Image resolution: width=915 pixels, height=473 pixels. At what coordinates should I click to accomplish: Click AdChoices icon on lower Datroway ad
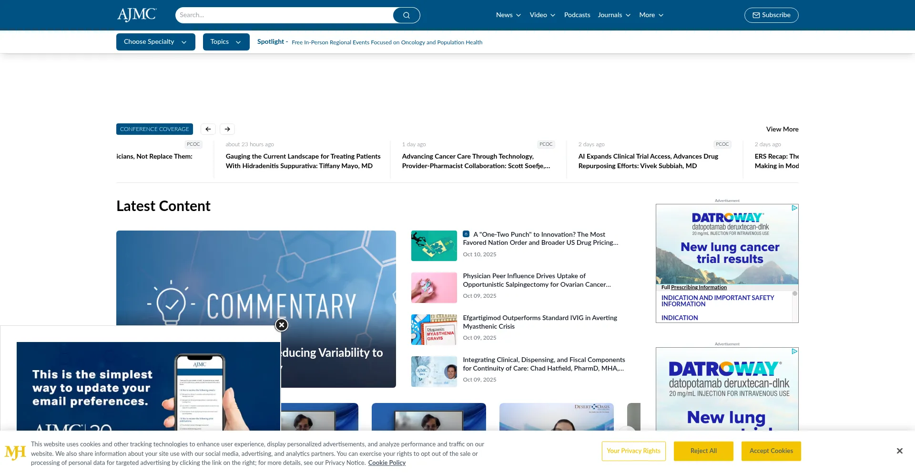[794, 352]
